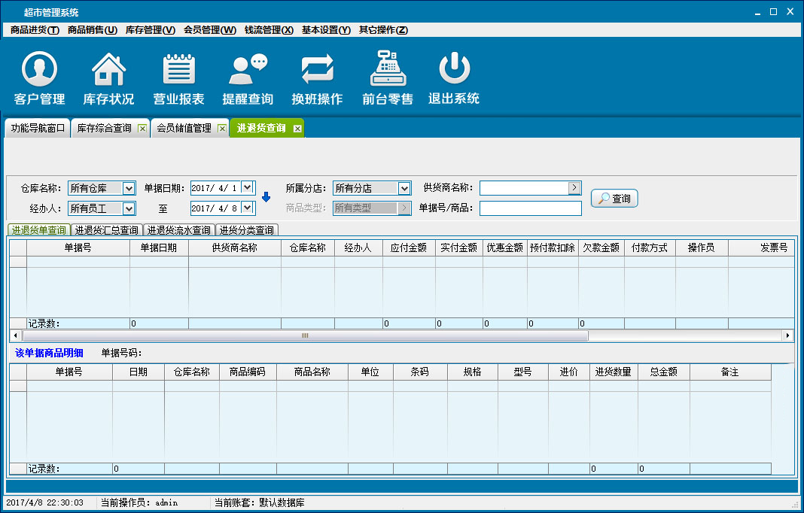Switch to the 功能导航窗口 tab

click(x=38, y=128)
